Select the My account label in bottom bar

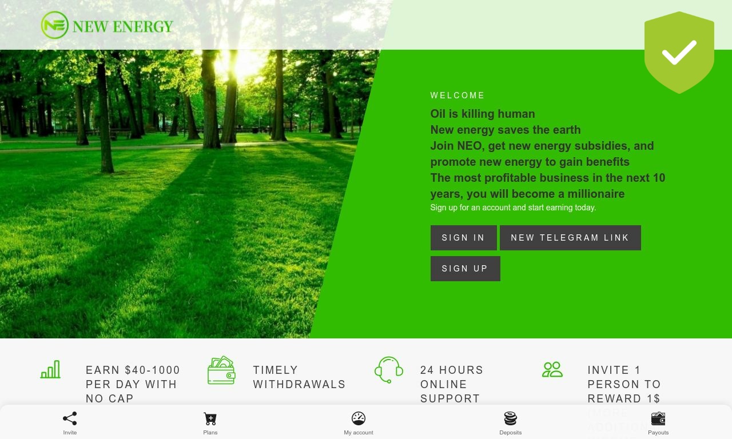pyautogui.click(x=359, y=433)
